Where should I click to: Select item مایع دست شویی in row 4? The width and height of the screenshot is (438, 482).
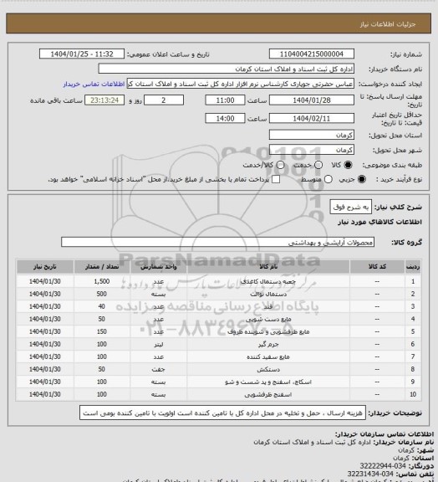pos(268,319)
